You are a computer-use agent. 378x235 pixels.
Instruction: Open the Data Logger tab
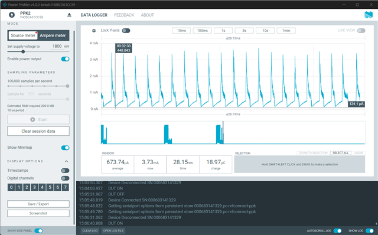[x=94, y=15]
